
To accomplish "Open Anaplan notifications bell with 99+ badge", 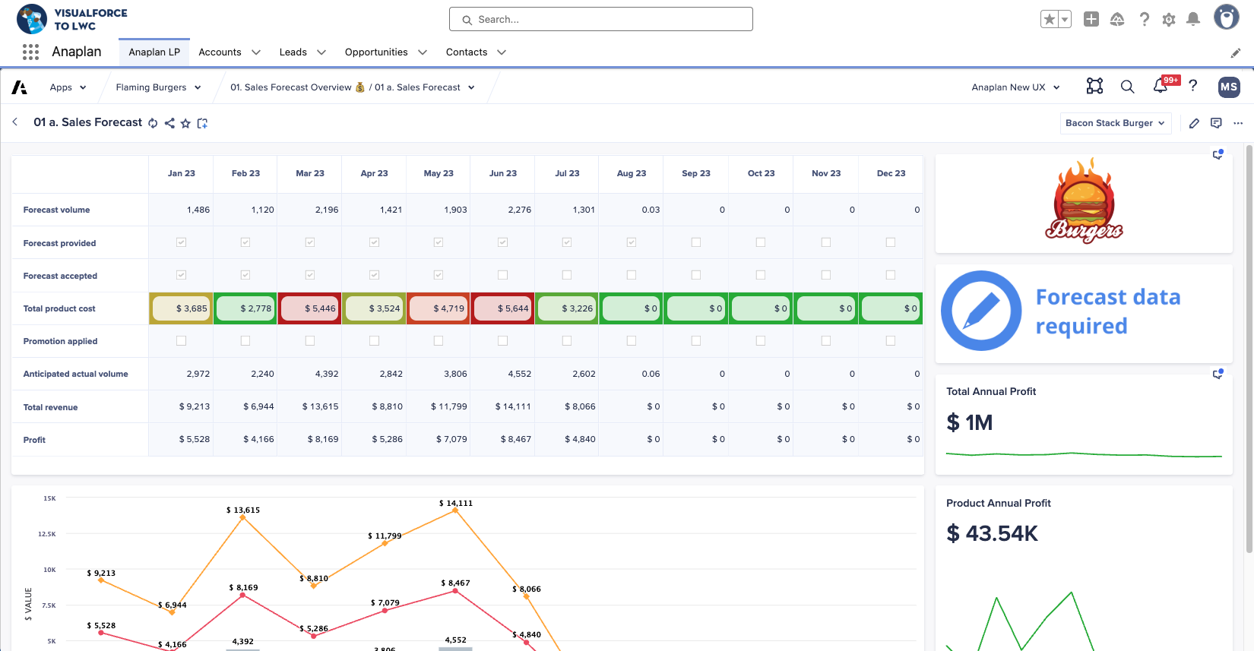I will [x=1161, y=86].
